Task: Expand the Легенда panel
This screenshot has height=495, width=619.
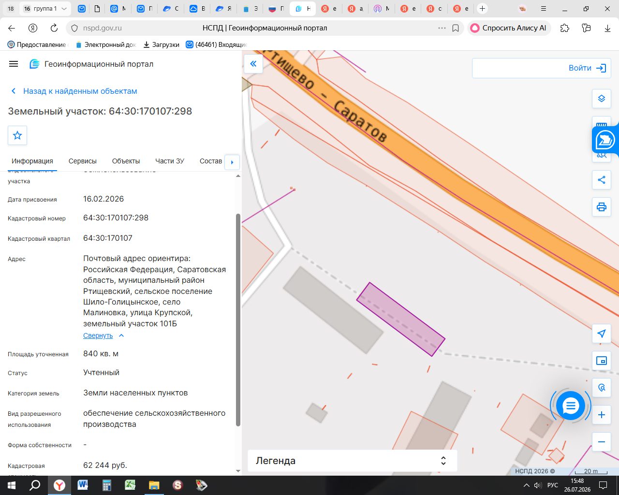Action: coord(352,461)
